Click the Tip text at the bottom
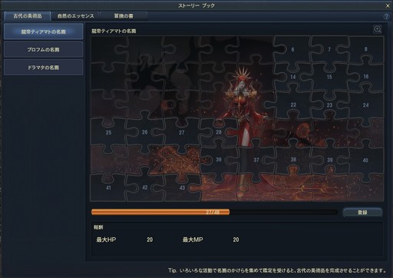393x278 pixels. click(277, 270)
